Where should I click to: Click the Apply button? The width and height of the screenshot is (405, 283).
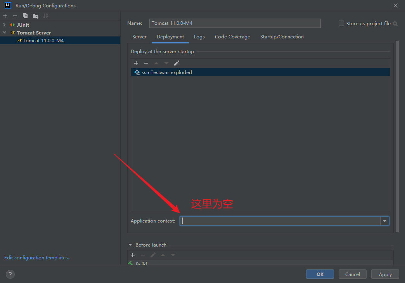click(385, 274)
